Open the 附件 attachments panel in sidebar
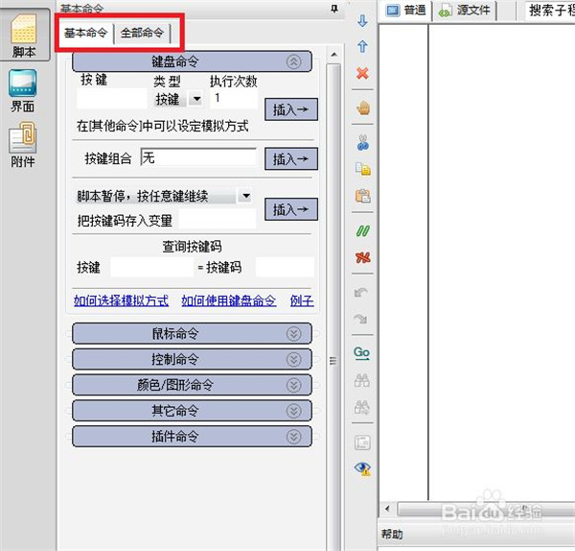The width and height of the screenshot is (575, 551). pyautogui.click(x=23, y=147)
